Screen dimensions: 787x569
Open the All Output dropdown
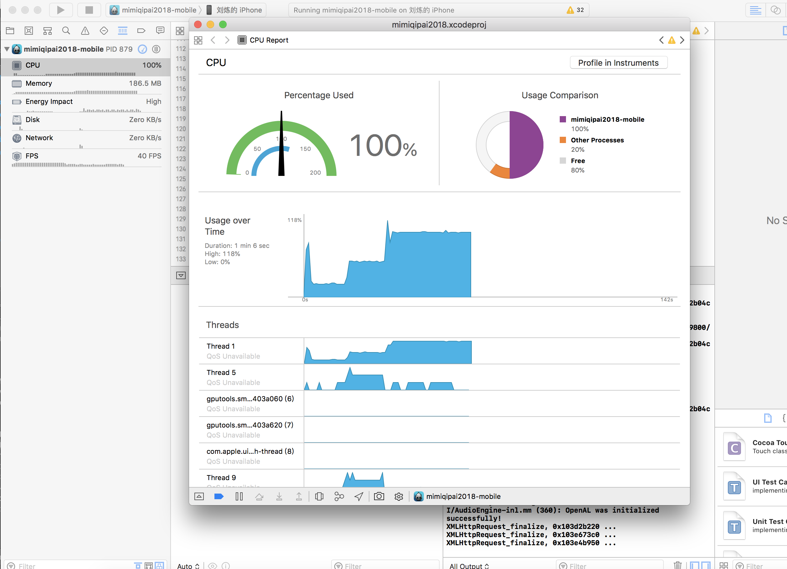[x=469, y=566]
